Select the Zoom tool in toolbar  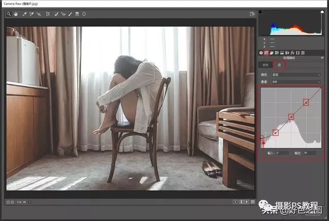pos(9,14)
